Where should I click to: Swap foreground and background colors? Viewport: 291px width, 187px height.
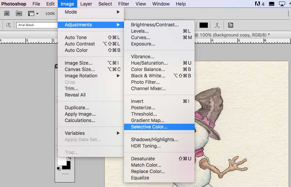(70, 158)
